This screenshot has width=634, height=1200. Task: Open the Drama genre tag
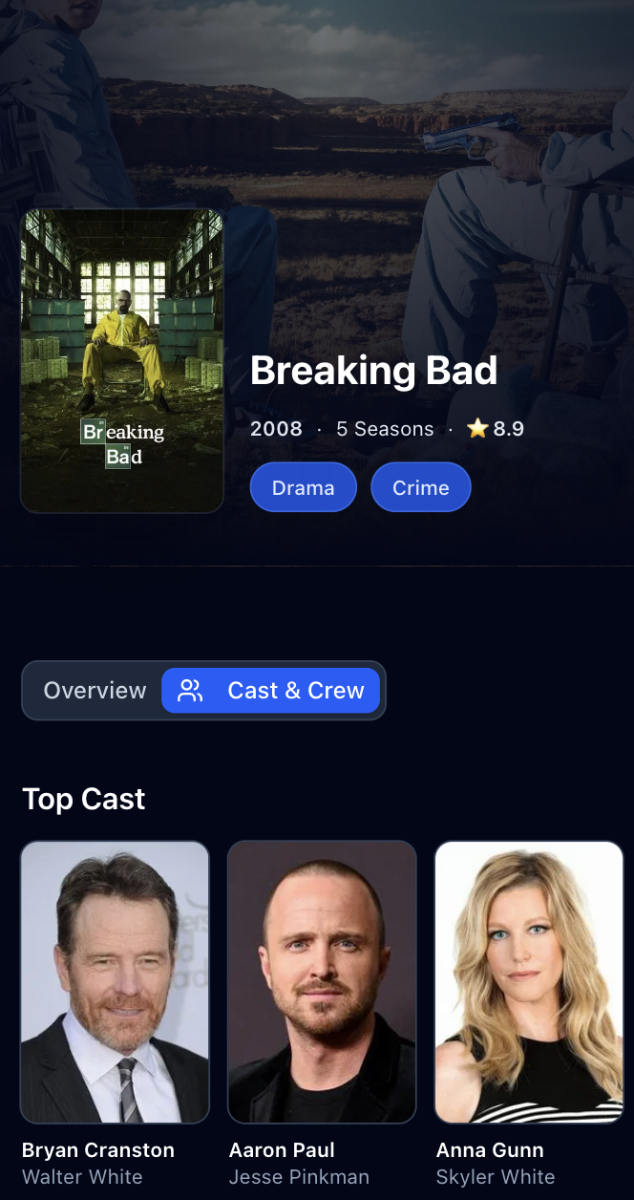(x=304, y=487)
